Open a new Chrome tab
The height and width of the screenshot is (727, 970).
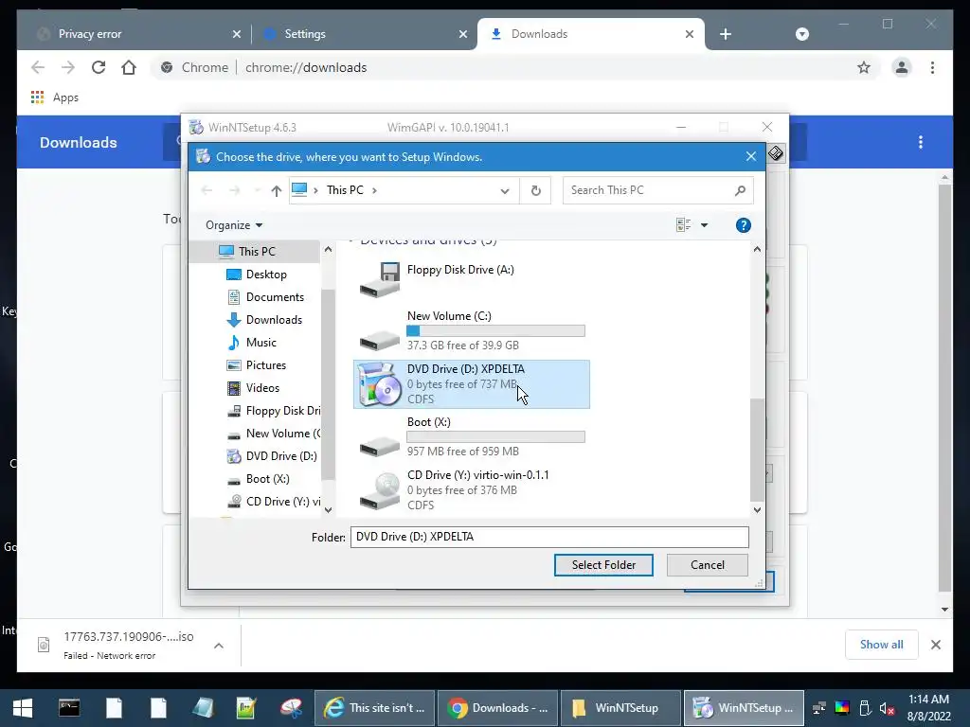[726, 34]
